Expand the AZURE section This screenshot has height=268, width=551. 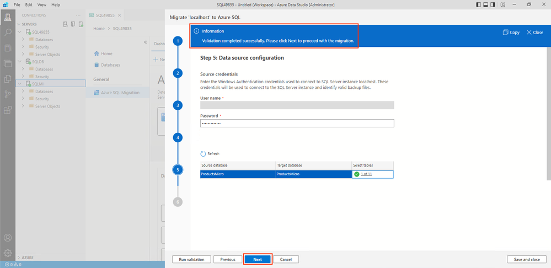pos(19,258)
